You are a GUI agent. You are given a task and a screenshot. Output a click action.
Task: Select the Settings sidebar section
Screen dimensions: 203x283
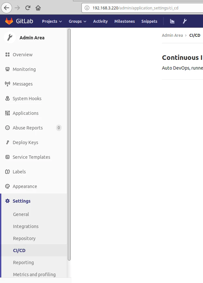pyautogui.click(x=22, y=201)
